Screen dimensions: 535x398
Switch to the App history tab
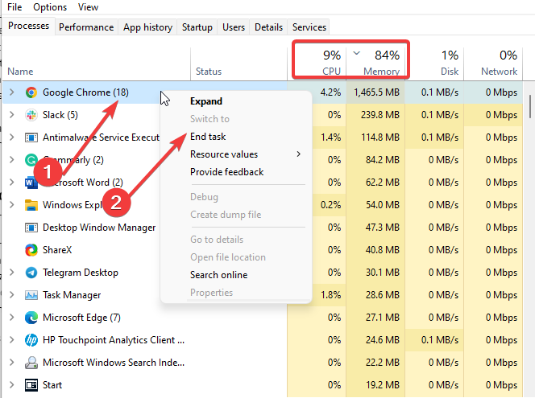147,27
